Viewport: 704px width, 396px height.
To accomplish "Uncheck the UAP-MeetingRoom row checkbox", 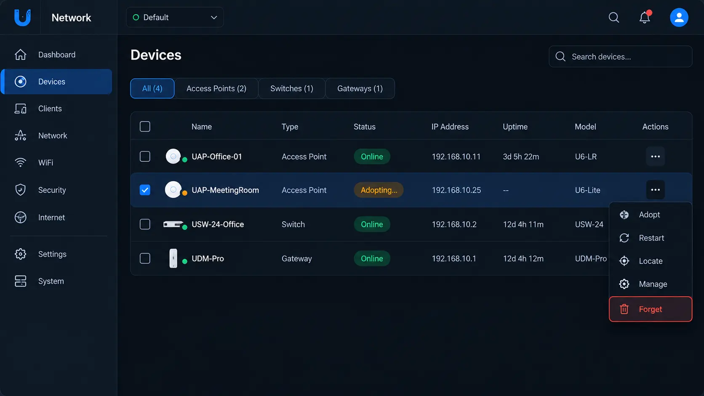I will 145,190.
